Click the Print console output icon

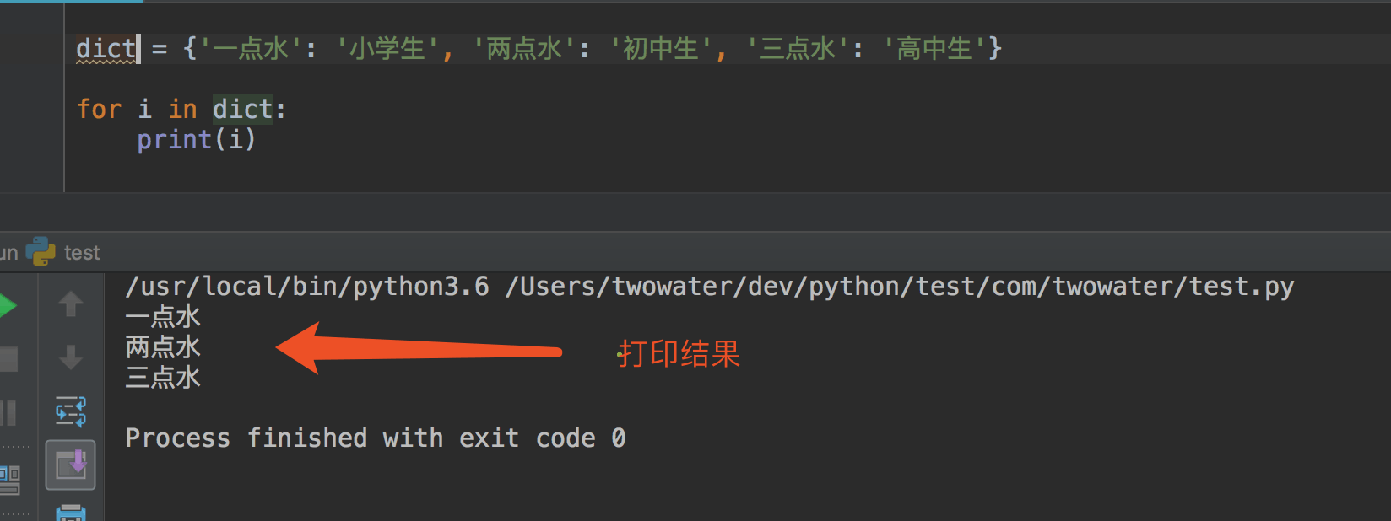coord(71,512)
